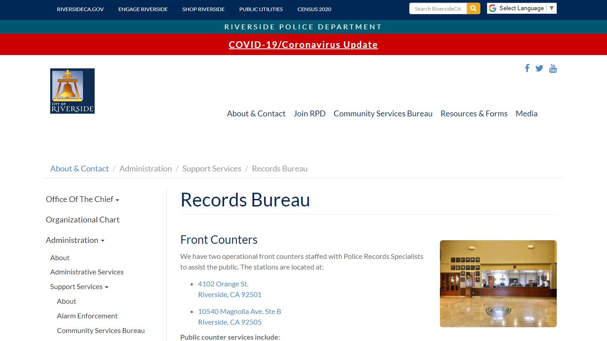Open Community Services Bureau in main navigation

click(x=383, y=114)
